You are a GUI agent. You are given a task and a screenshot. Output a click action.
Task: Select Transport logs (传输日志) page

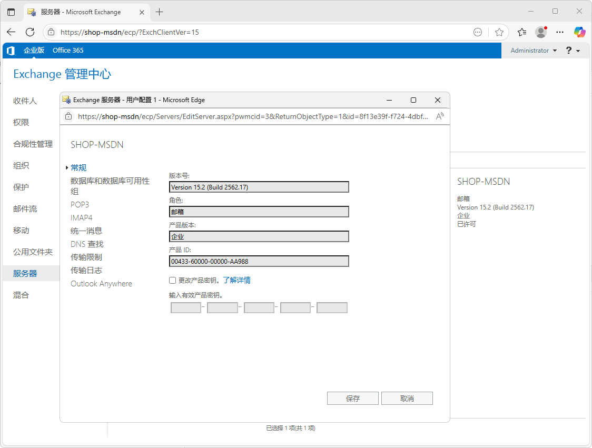[x=86, y=270]
